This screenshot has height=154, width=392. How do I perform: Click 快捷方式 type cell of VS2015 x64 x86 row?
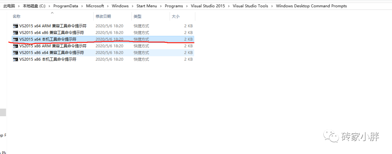141,32
